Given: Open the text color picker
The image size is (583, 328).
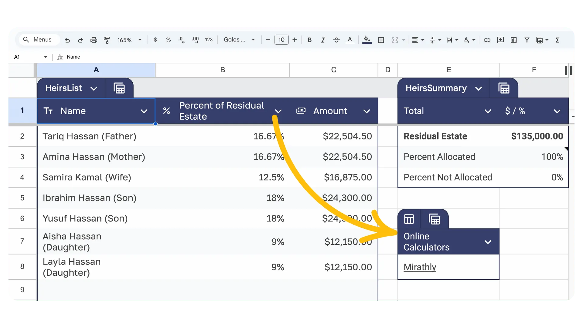Looking at the screenshot, I should click(350, 40).
